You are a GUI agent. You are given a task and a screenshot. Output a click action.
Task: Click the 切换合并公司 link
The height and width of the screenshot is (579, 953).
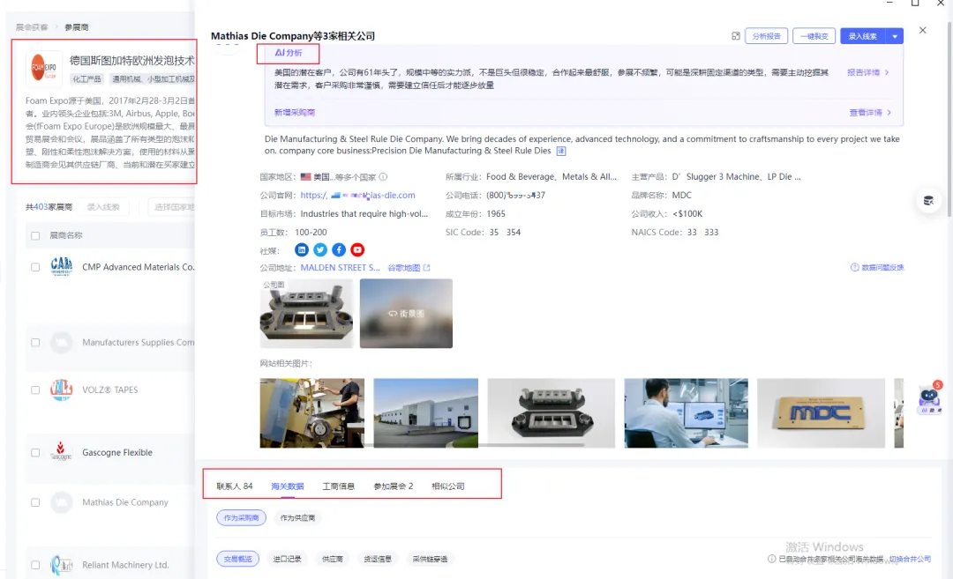[x=910, y=559]
